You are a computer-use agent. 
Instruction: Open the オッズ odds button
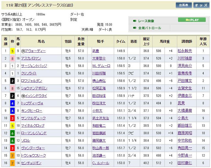[202, 5]
